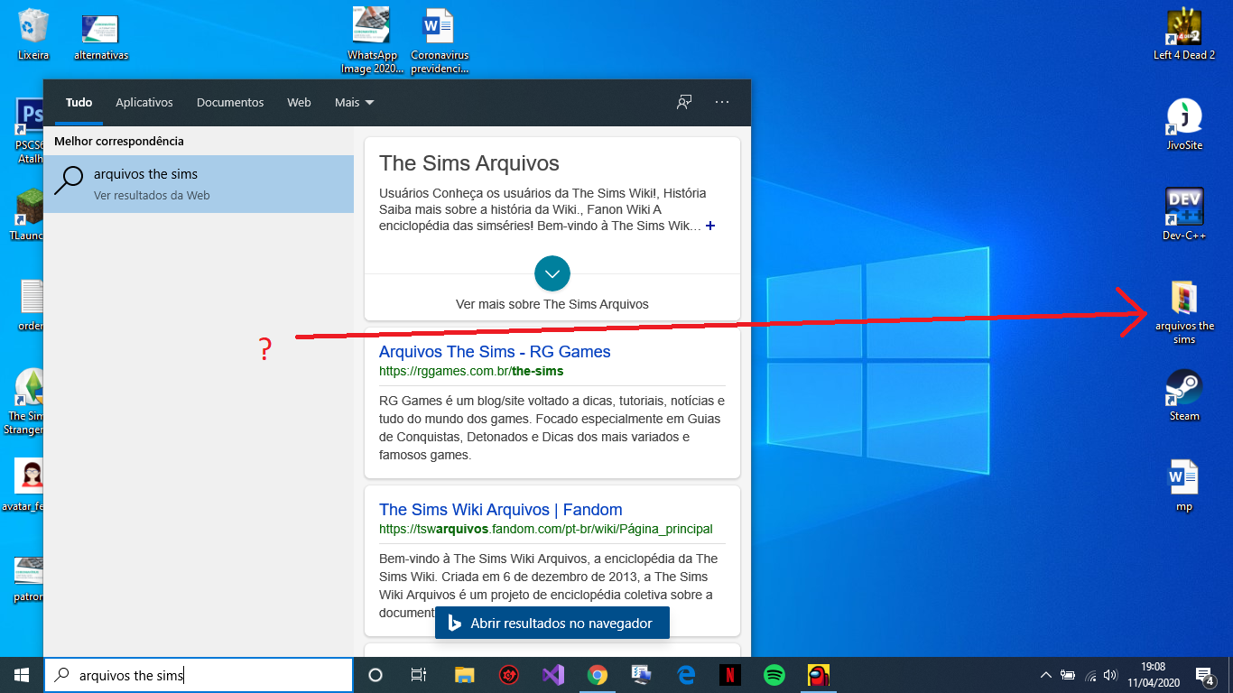Open the clock and date flyout
Viewport: 1233px width, 693px height.
point(1153,675)
